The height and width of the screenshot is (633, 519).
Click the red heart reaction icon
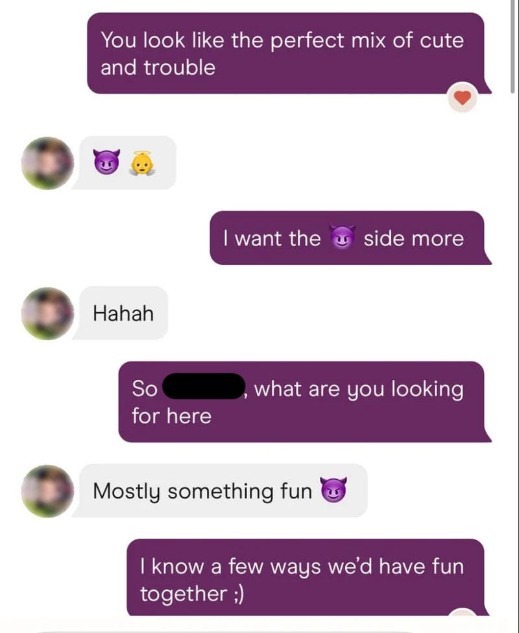[462, 97]
